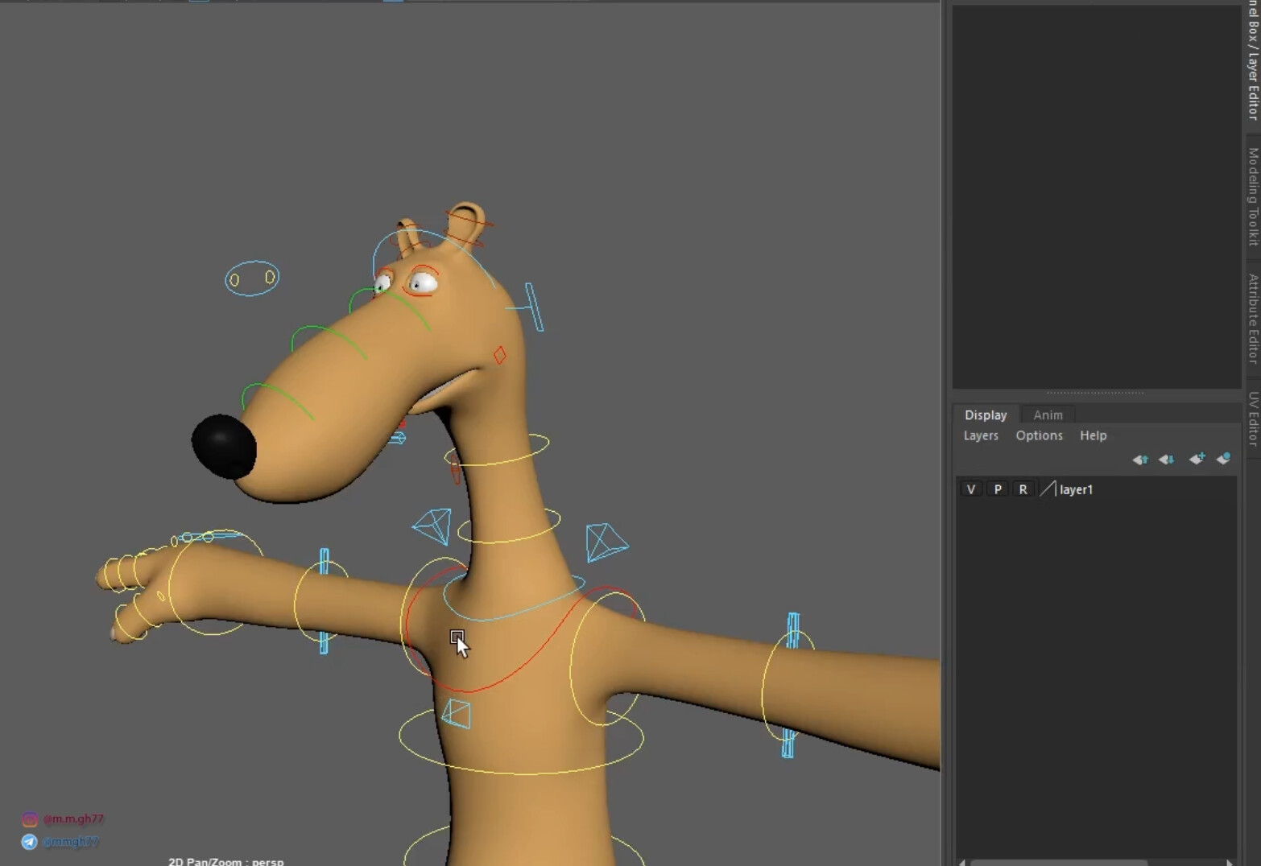Toggle the V visibility button on layer1
Screen dimensions: 1261x866
pos(970,489)
